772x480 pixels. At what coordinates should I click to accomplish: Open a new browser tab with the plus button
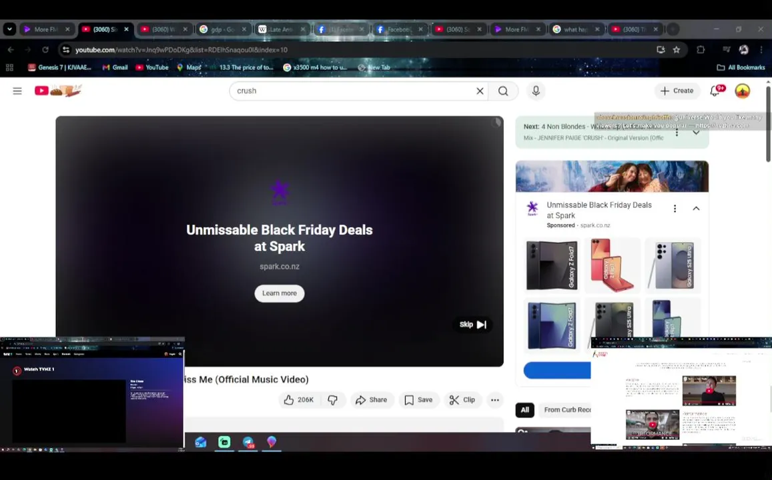pos(673,29)
